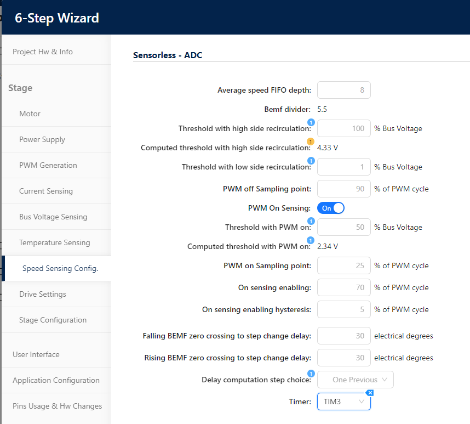Select the PWM off Sampling point value
Screen dimensions: 470x424
click(343, 188)
